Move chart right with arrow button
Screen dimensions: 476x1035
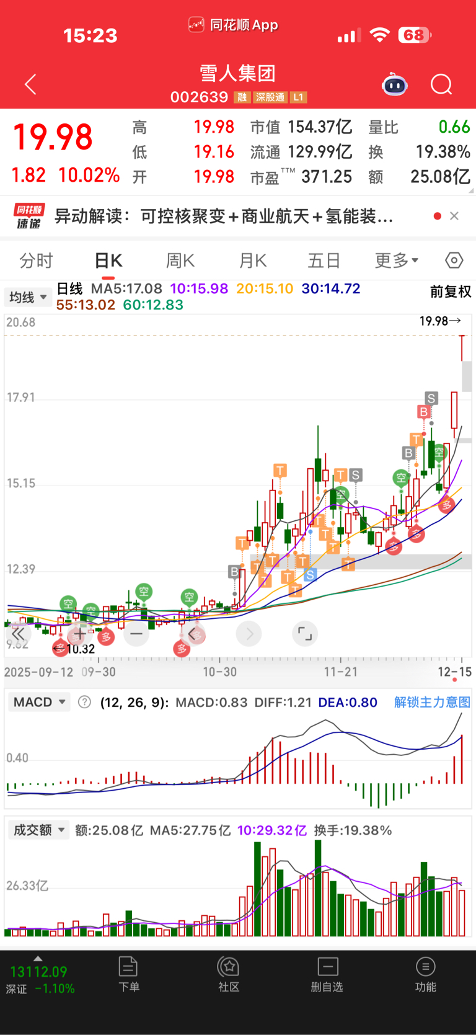pos(249,634)
